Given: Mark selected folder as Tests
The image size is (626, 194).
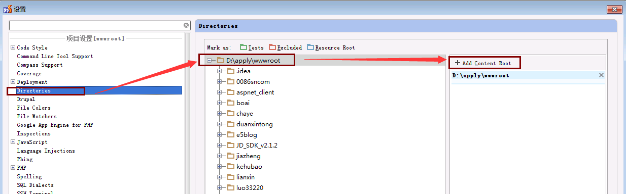Looking at the screenshot, I should (252, 47).
